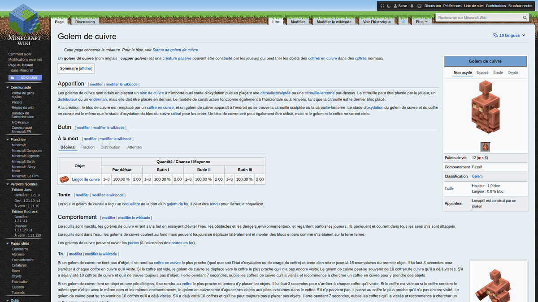
Task: Open the Plus dropdown menu
Action: 420,21
